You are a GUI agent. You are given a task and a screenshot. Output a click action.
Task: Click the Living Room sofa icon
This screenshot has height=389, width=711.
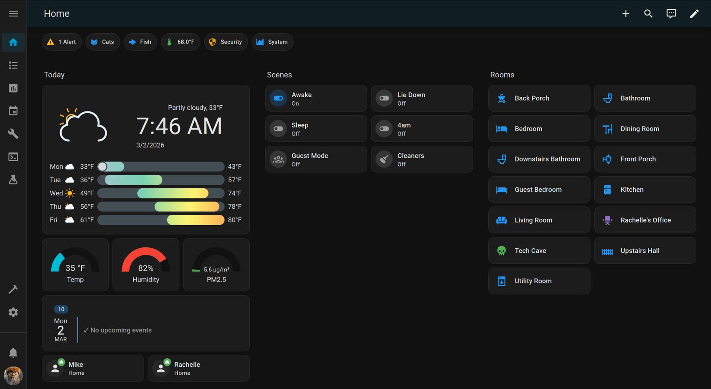point(502,220)
